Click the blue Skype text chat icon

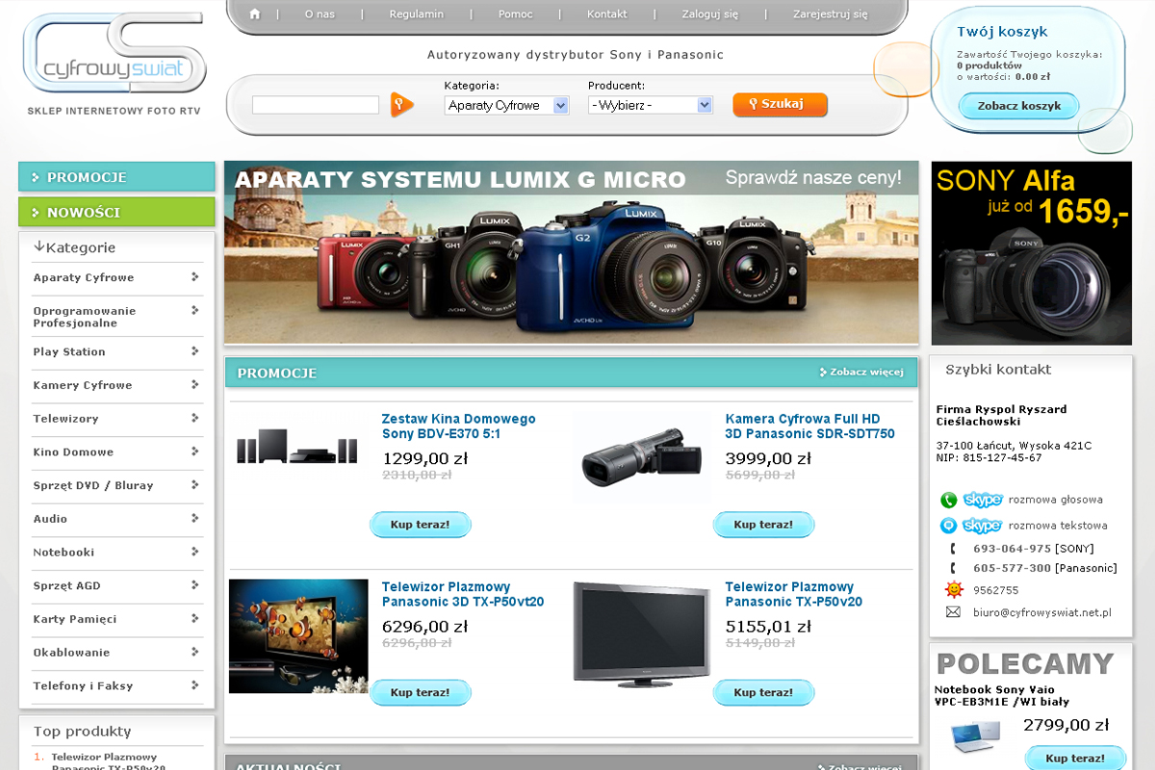click(x=949, y=526)
